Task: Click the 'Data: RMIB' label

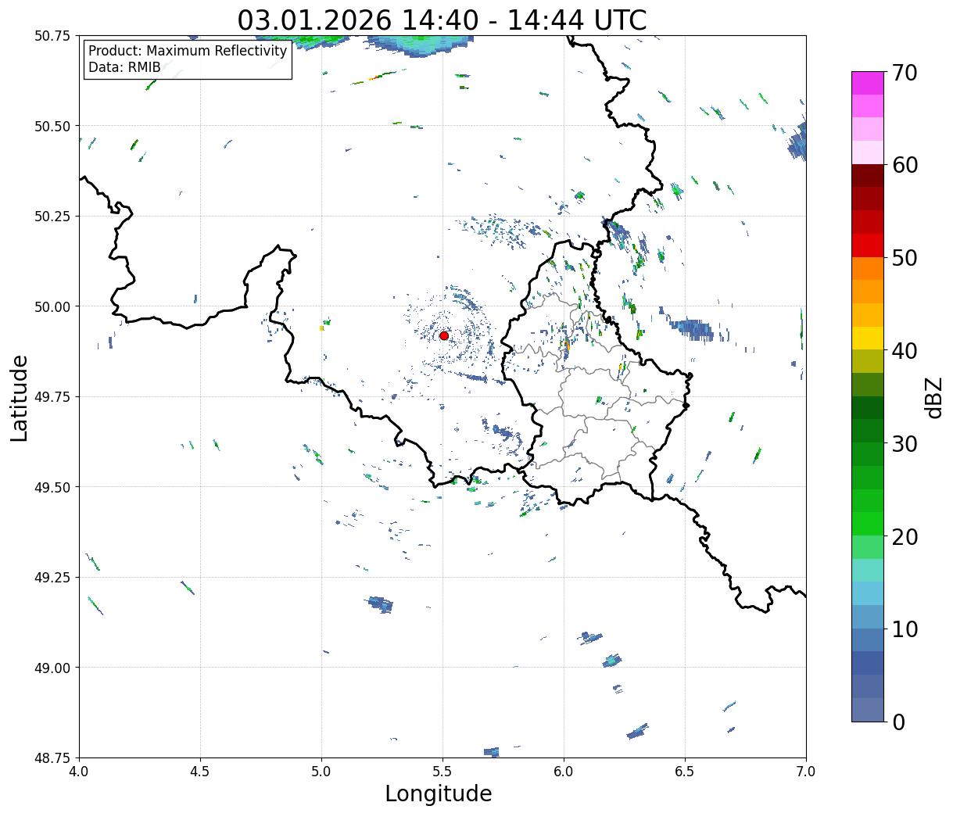Action: click(124, 67)
